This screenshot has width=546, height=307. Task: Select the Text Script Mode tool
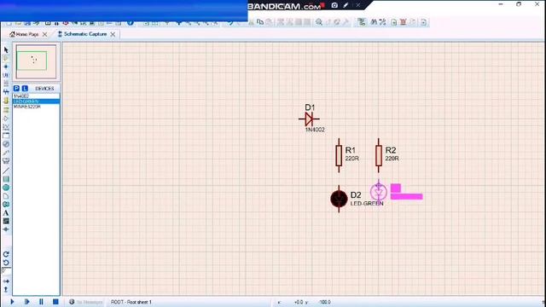(6, 84)
